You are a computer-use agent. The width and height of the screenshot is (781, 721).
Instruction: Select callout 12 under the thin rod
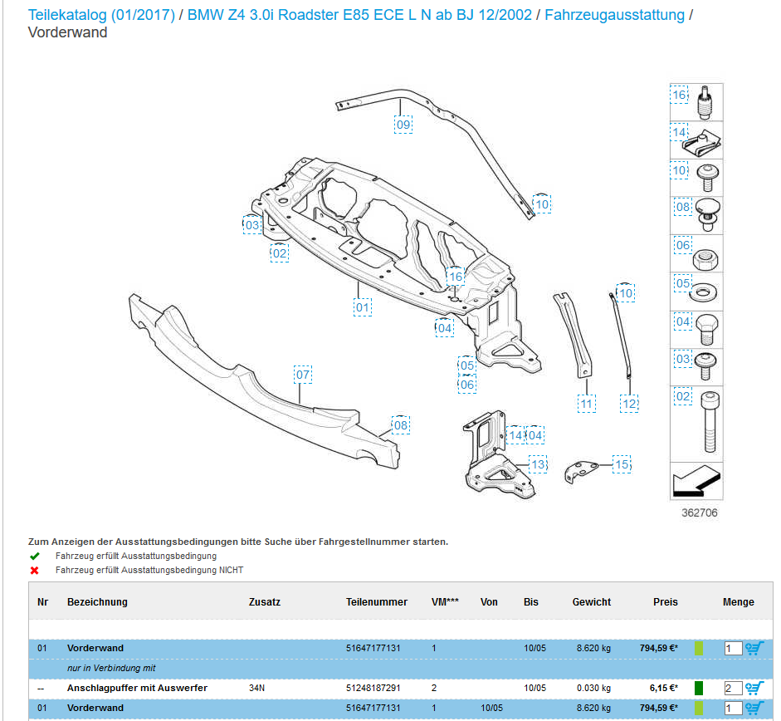pyautogui.click(x=629, y=404)
